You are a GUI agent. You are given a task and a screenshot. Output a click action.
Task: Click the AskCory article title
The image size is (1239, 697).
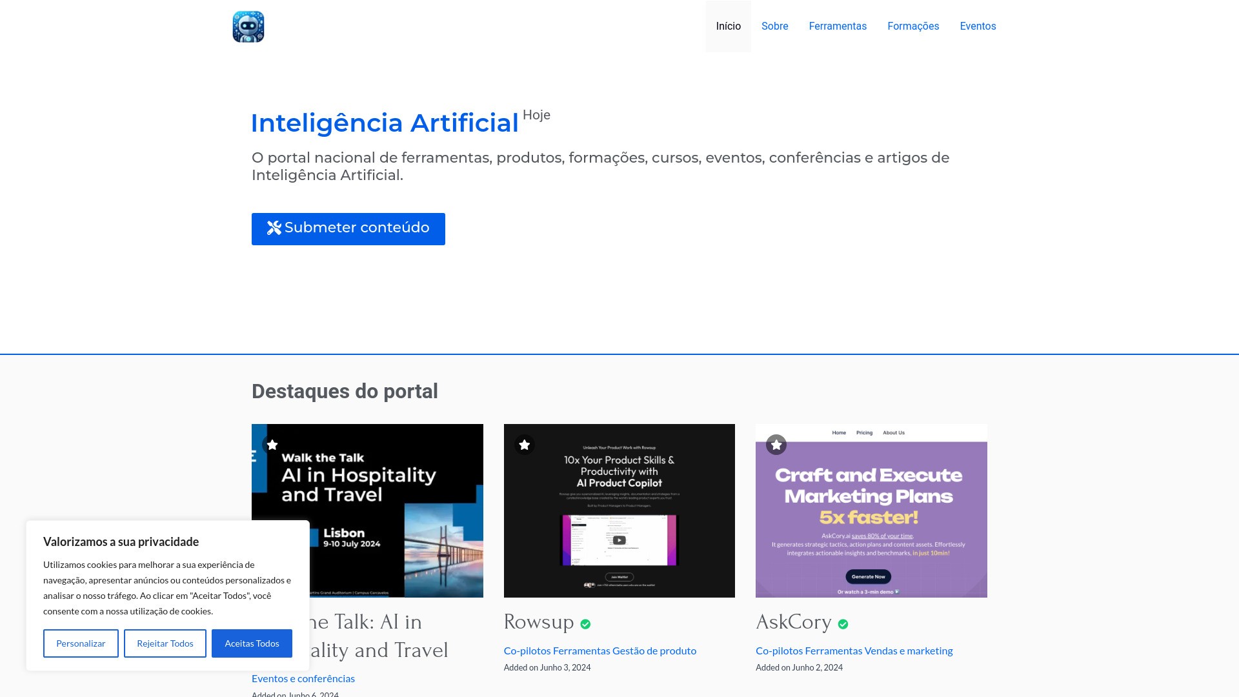(793, 623)
